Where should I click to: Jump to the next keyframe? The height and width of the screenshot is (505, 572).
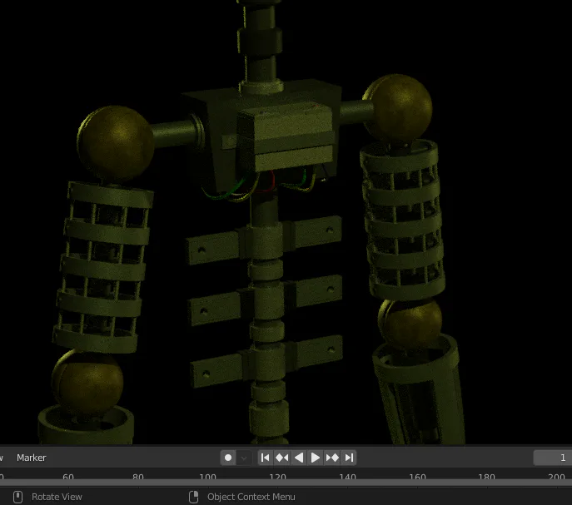332,458
